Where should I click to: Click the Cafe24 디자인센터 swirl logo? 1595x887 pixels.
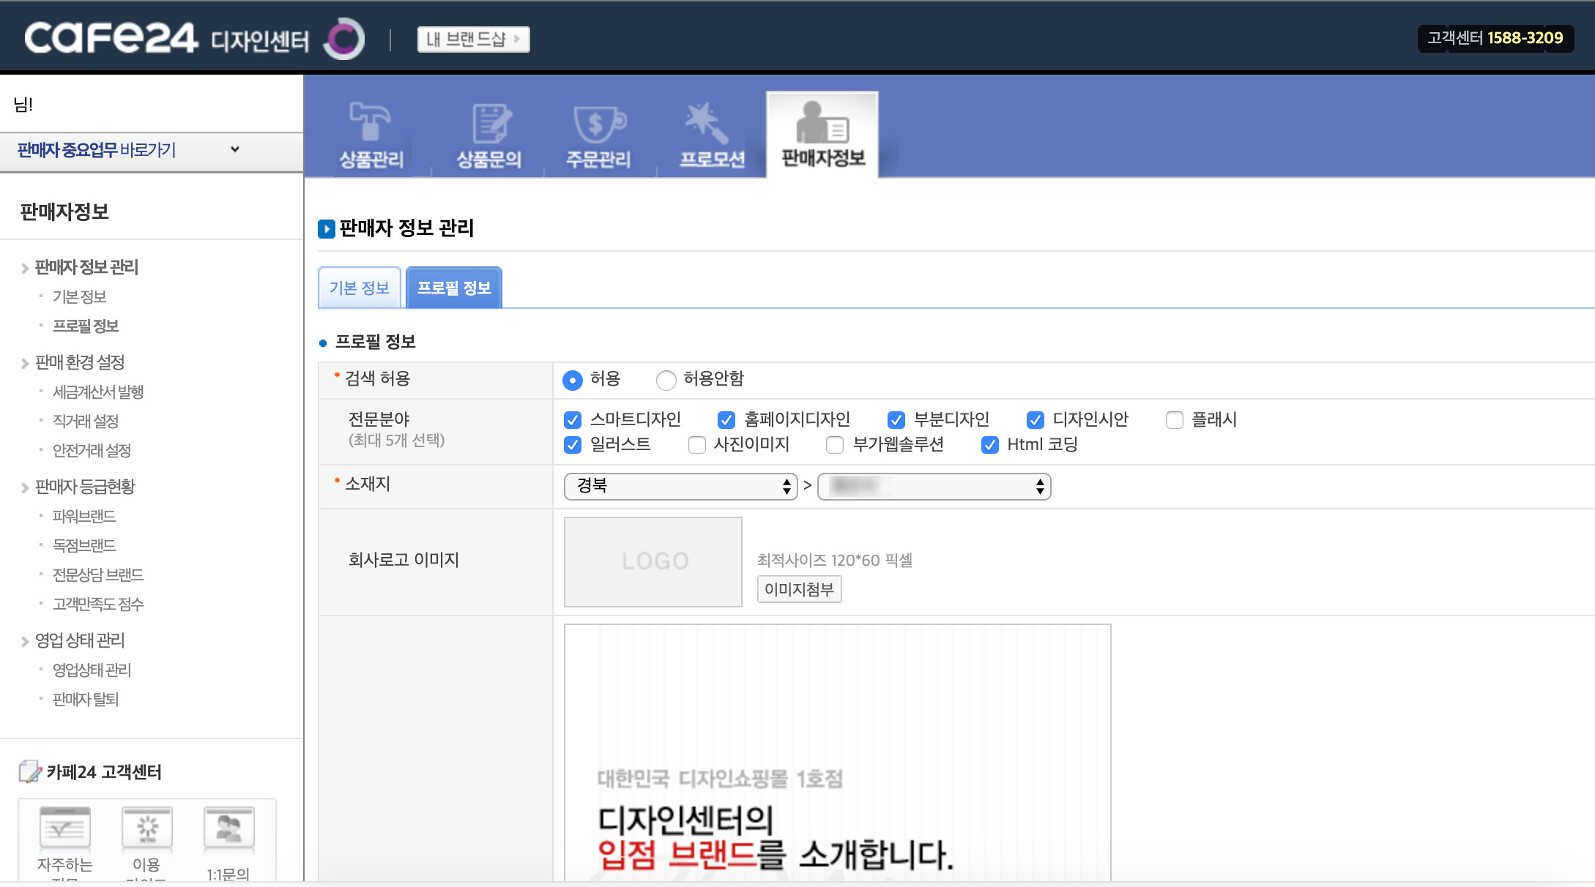pyautogui.click(x=343, y=38)
